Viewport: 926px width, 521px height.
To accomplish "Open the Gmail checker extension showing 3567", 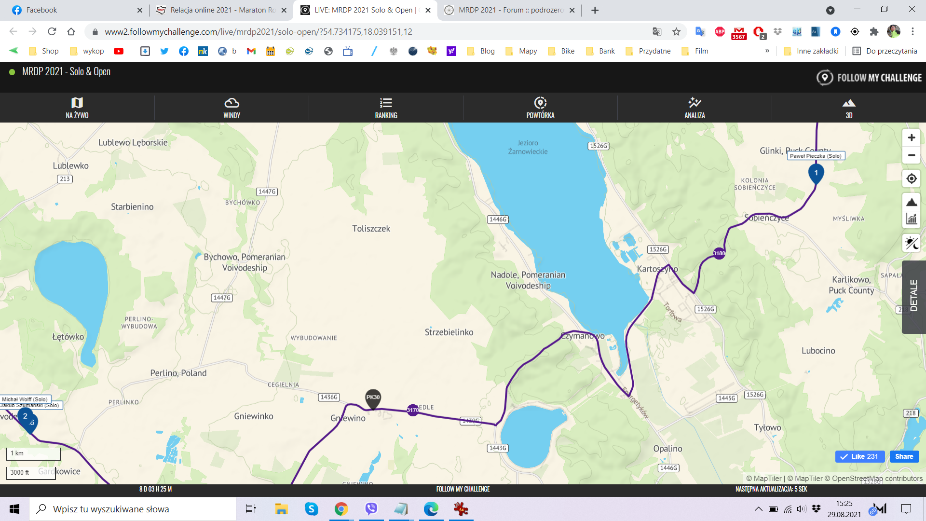I will pyautogui.click(x=739, y=33).
